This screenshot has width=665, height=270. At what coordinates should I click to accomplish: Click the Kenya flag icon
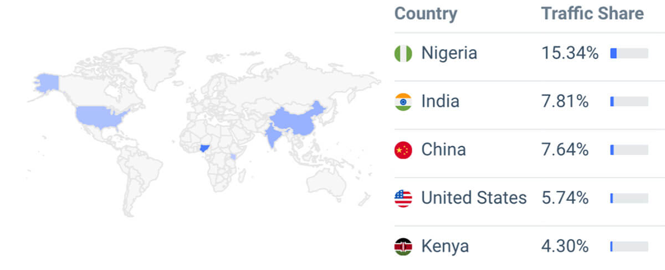click(403, 246)
